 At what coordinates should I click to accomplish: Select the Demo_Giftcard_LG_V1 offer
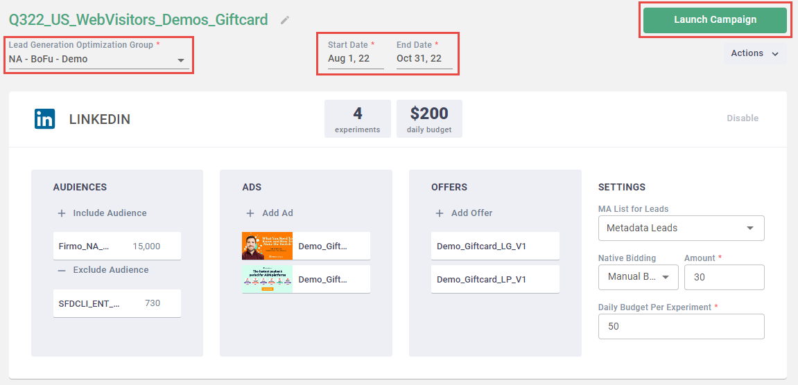(x=494, y=246)
